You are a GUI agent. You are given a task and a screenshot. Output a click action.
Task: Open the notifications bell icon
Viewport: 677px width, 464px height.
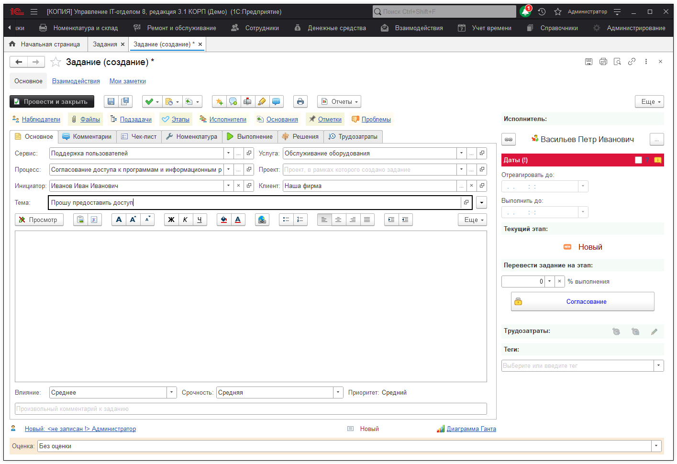coord(525,11)
